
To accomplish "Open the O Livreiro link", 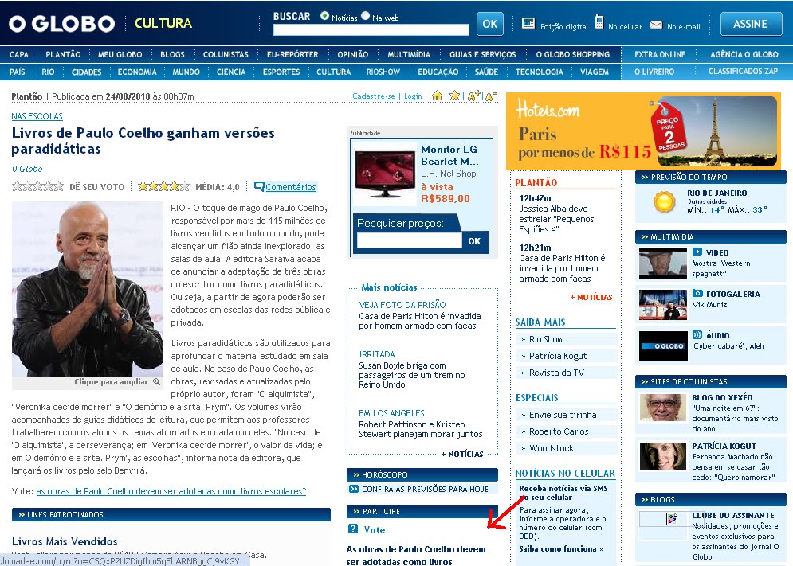I will [x=654, y=72].
